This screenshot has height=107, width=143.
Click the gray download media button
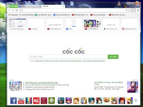click(133, 10)
